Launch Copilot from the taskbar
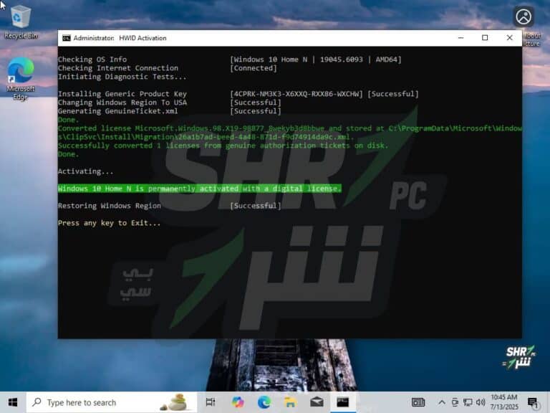This screenshot has height=413, width=550. [238, 402]
